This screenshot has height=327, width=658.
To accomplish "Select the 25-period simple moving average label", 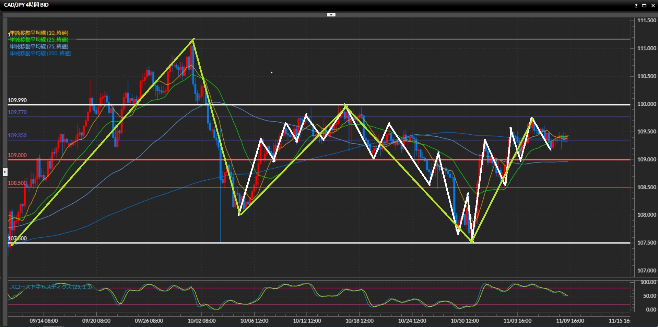I will pos(39,40).
